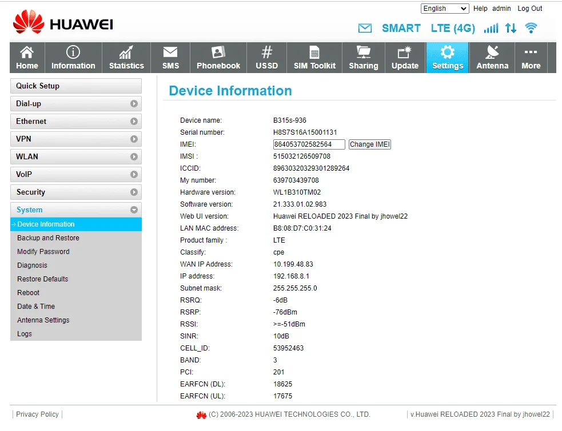Click the ICCID value 89630320329301289264
The width and height of the screenshot is (562, 431).
311,168
